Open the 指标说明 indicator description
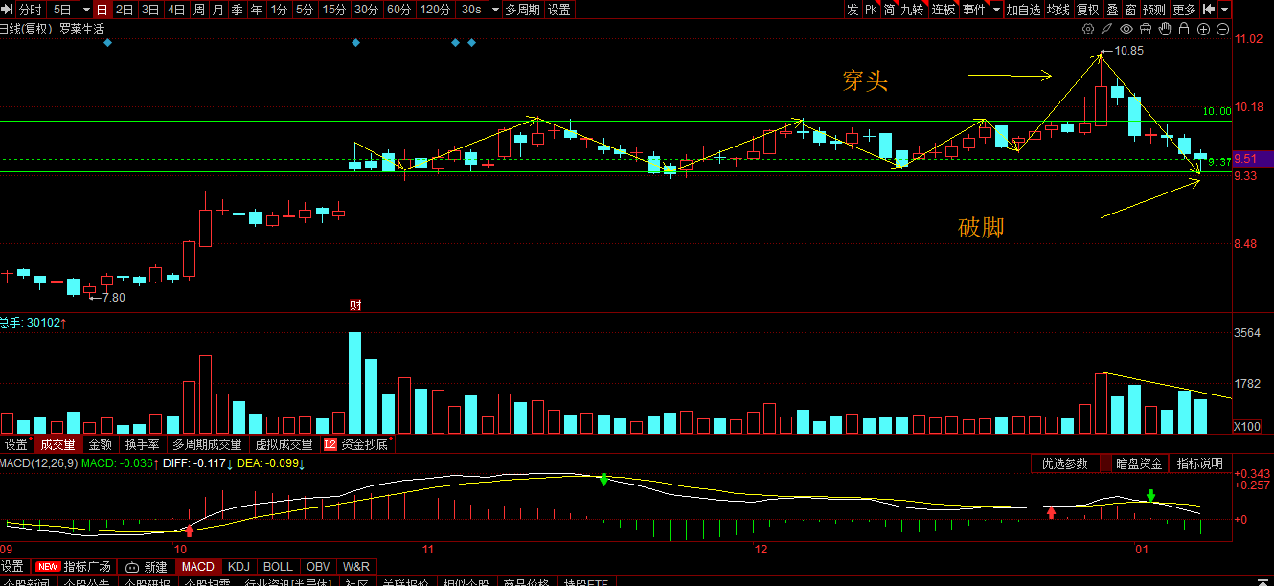Screen dimensions: 1274x586 tap(1200, 463)
